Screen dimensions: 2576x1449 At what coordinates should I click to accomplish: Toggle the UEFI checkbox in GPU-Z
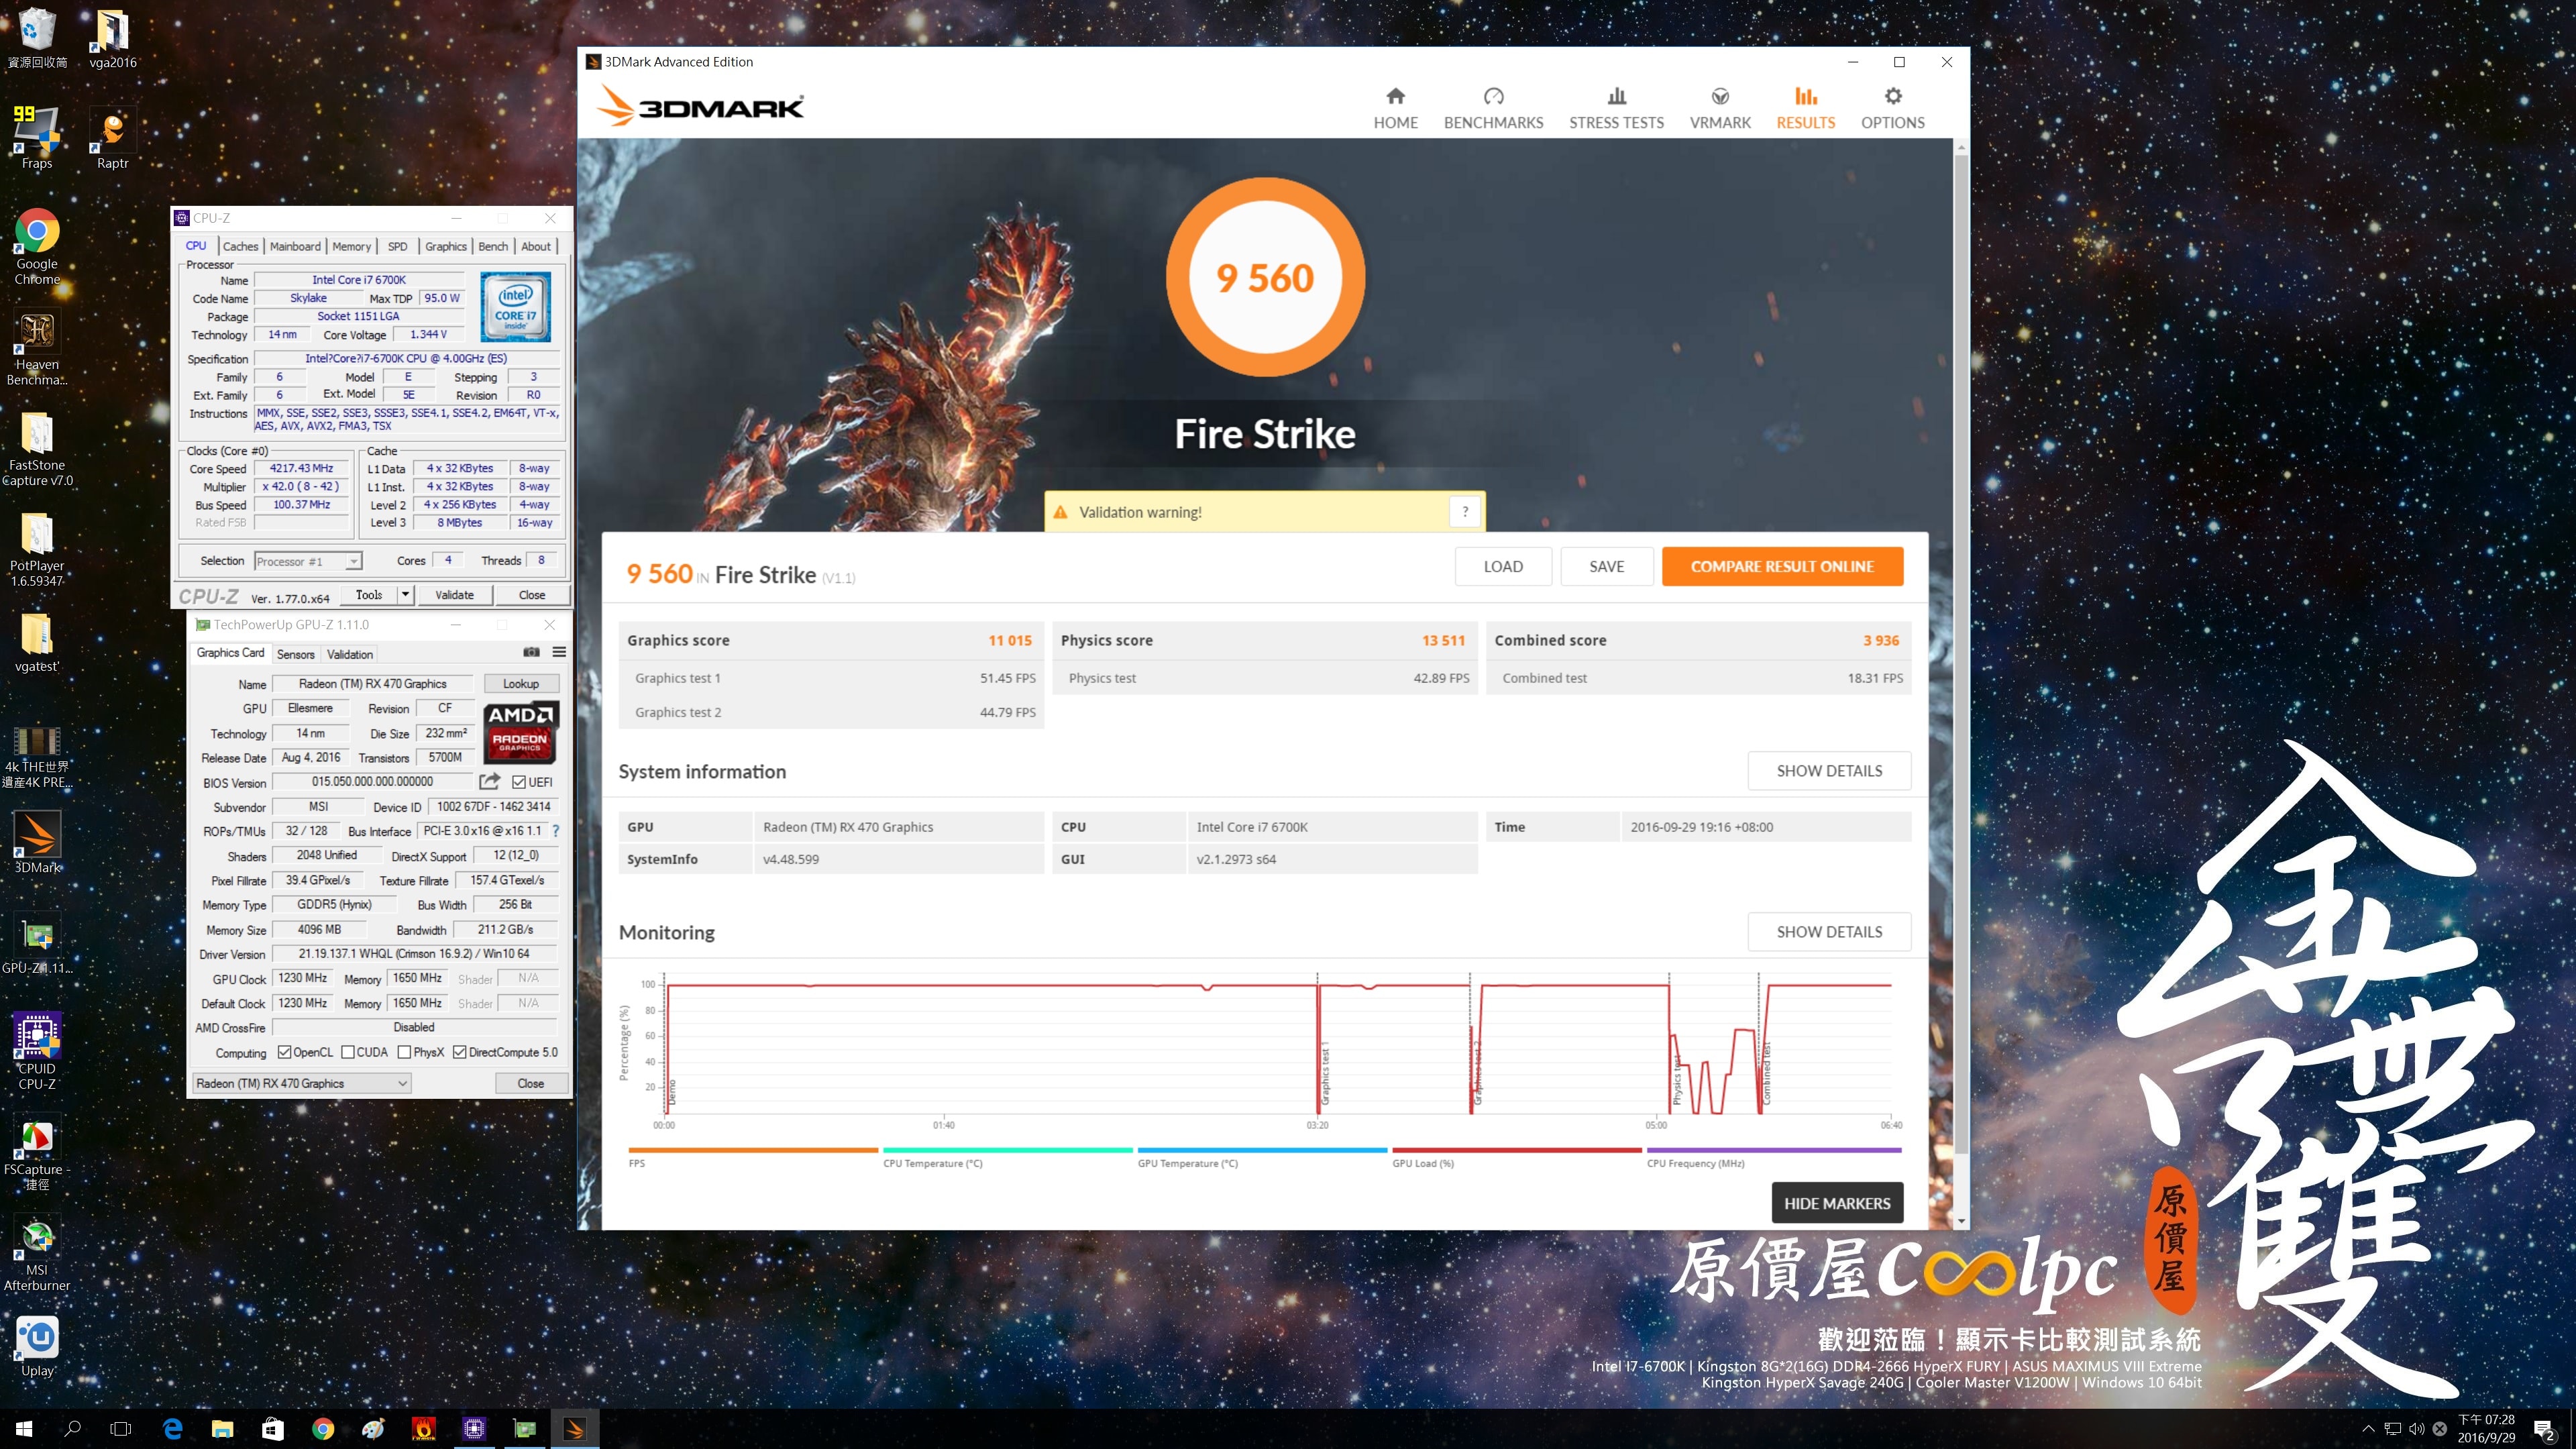point(519,782)
